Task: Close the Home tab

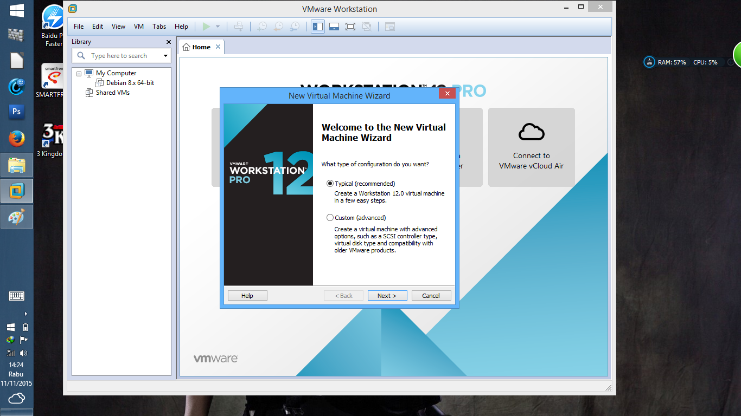Action: pyautogui.click(x=218, y=47)
